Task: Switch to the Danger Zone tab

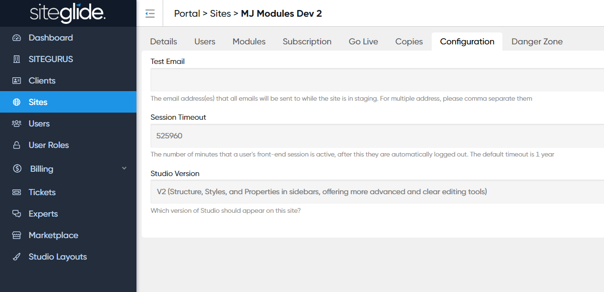Action: click(x=537, y=42)
